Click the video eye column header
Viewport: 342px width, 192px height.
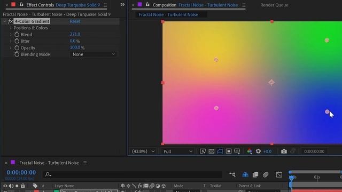(5, 186)
